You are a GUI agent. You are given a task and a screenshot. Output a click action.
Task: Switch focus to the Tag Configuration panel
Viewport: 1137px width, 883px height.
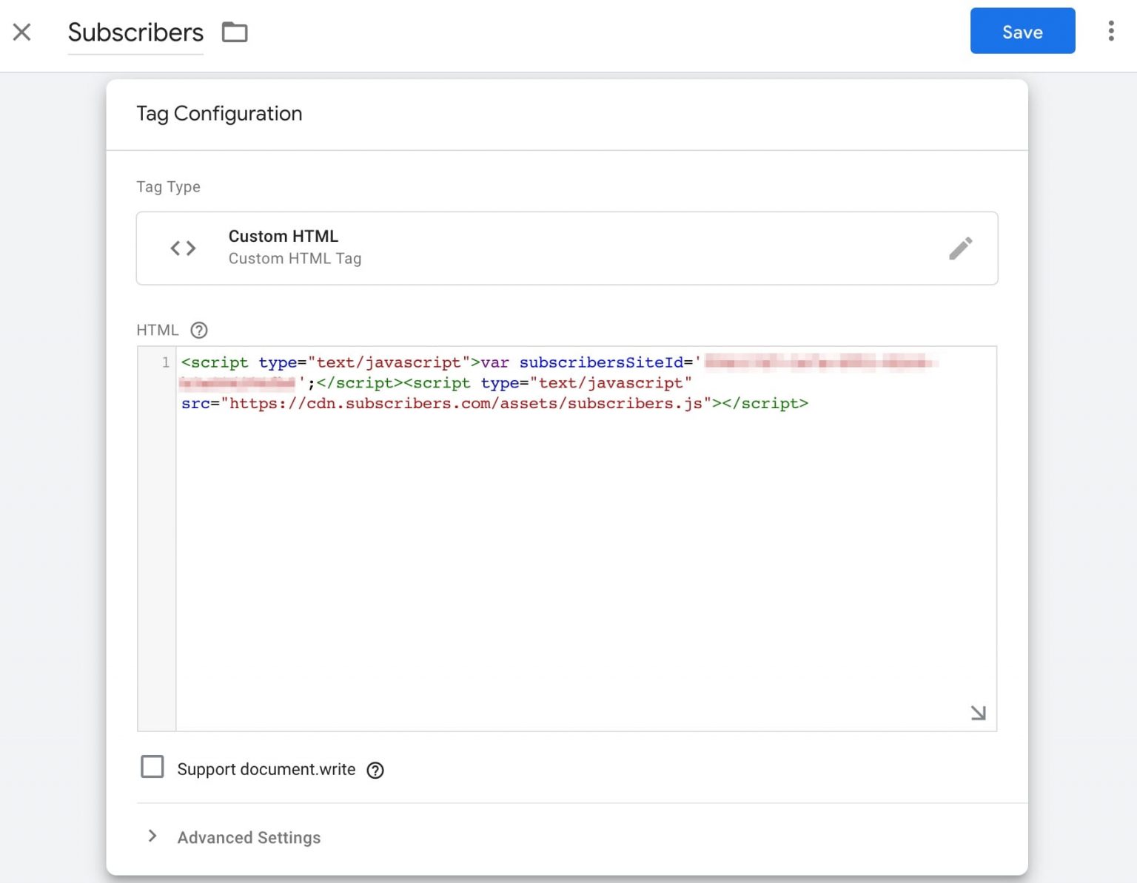point(219,113)
